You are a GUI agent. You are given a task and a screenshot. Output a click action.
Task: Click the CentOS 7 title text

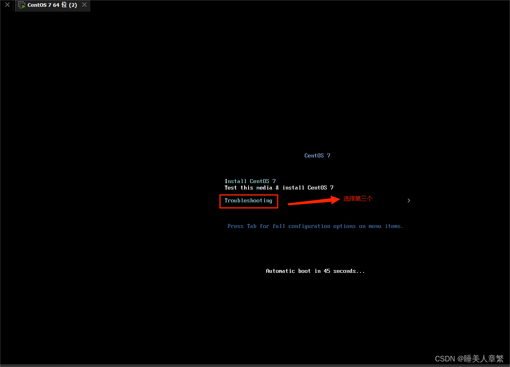click(x=317, y=155)
